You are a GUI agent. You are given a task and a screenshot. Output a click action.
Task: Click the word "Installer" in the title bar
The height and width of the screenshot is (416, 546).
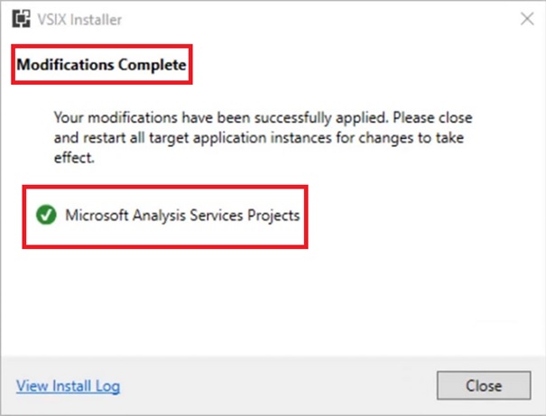(x=96, y=20)
